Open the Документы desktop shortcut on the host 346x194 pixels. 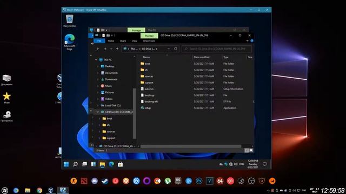[6, 80]
